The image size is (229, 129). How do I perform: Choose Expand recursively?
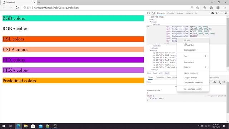click(193, 73)
